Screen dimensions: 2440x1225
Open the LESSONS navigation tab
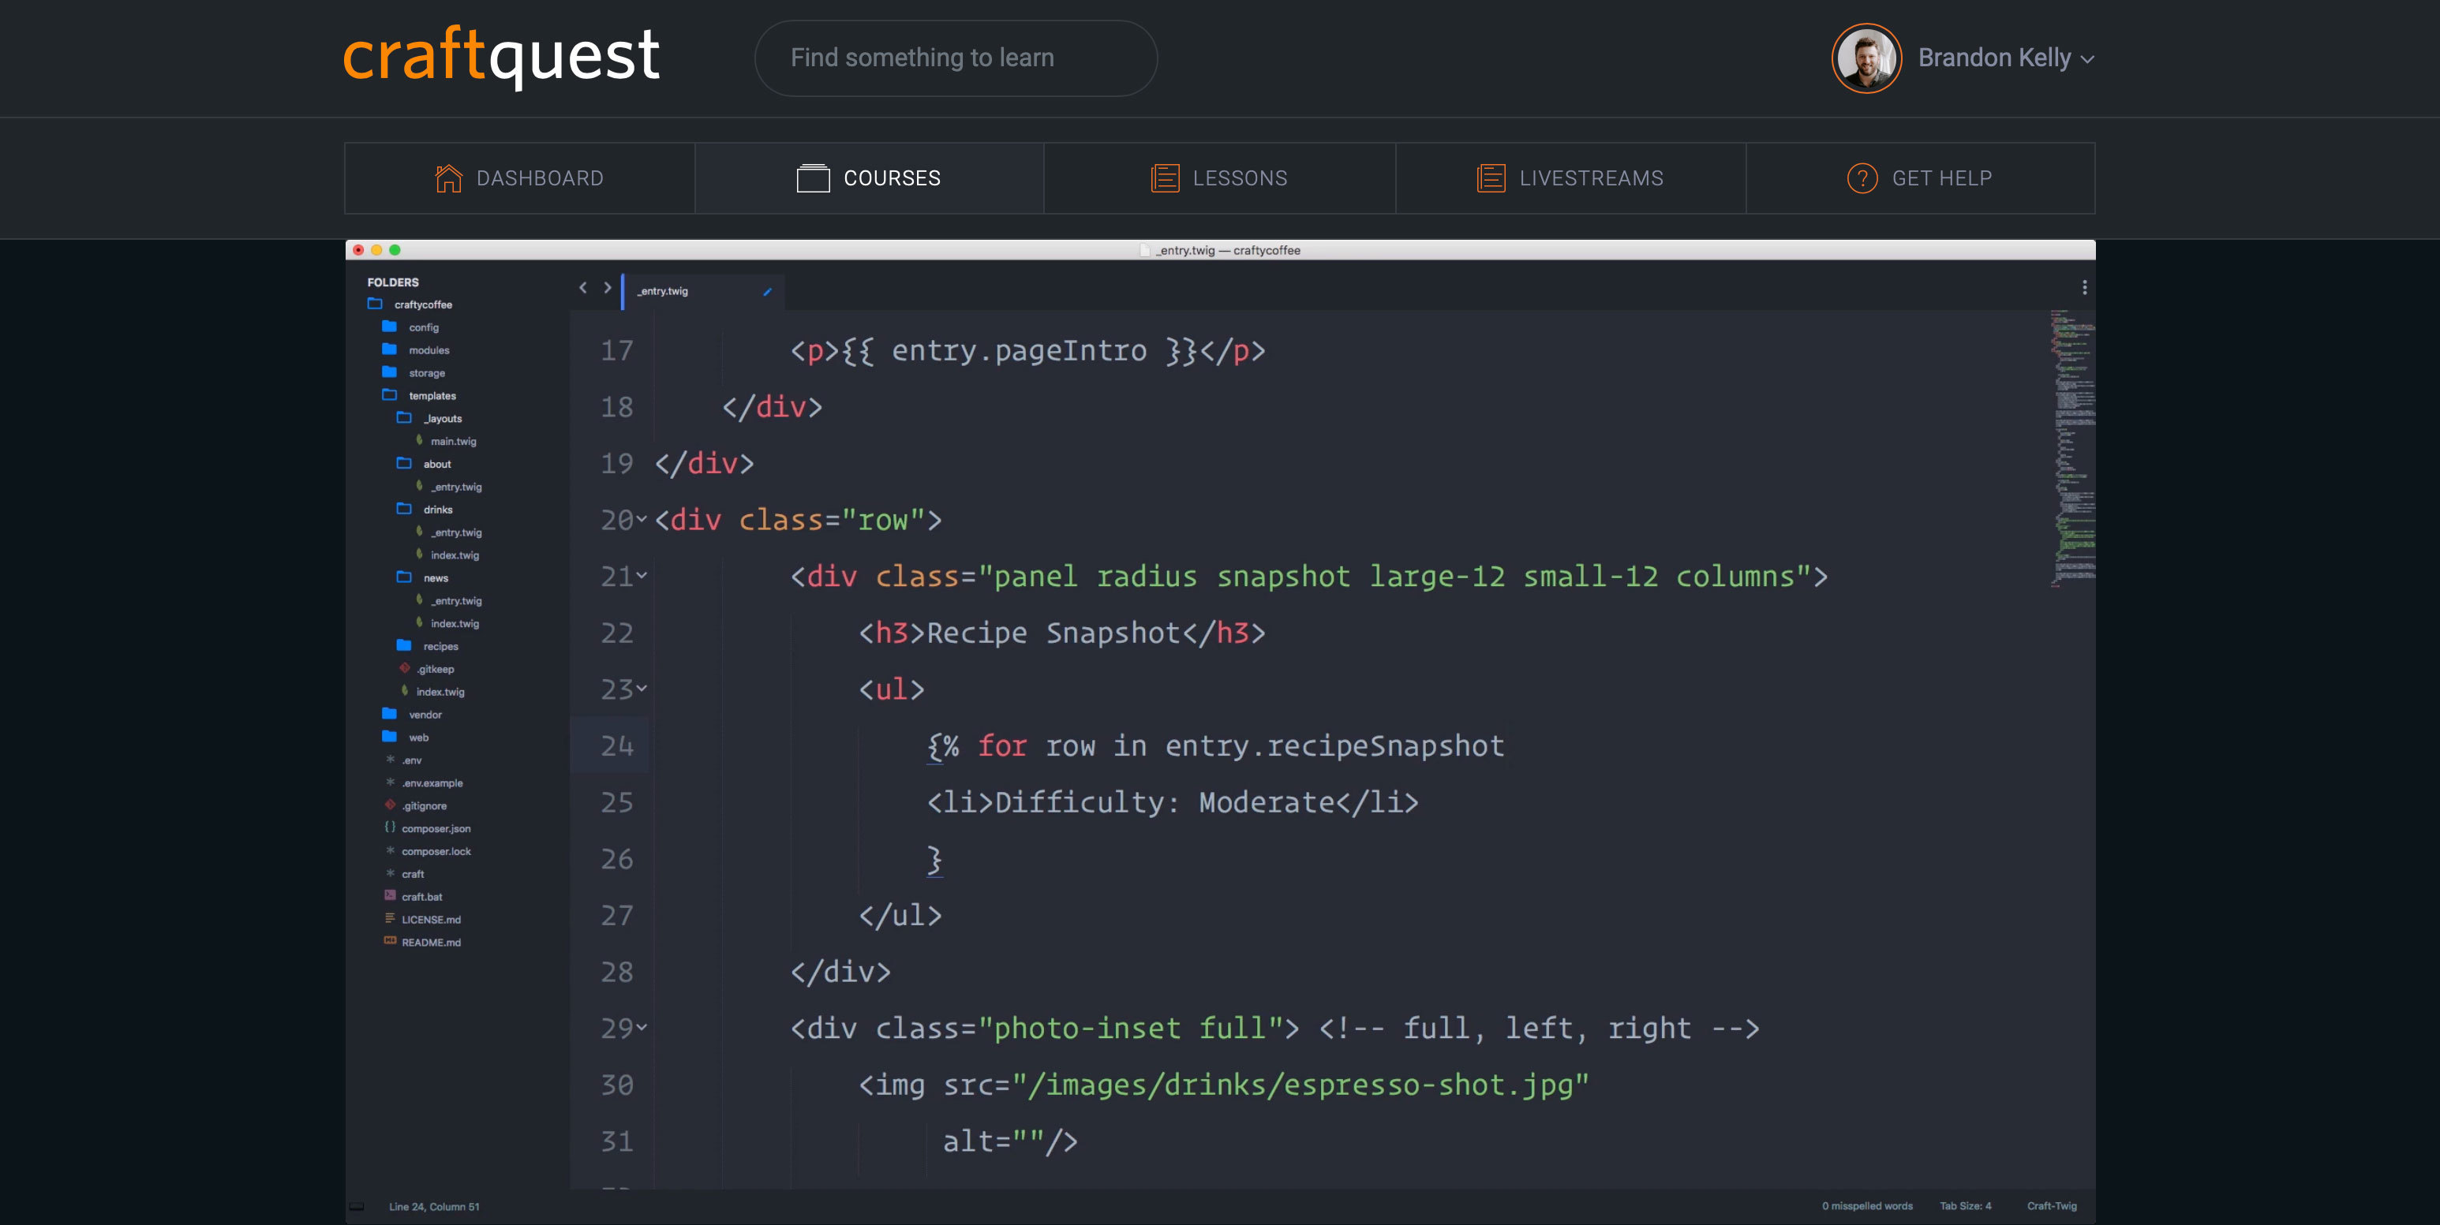1219,178
